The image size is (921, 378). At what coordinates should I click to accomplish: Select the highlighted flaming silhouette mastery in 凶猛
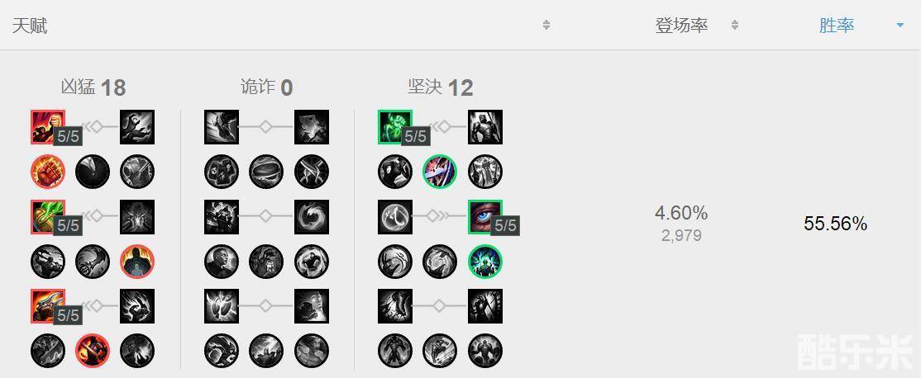(137, 262)
